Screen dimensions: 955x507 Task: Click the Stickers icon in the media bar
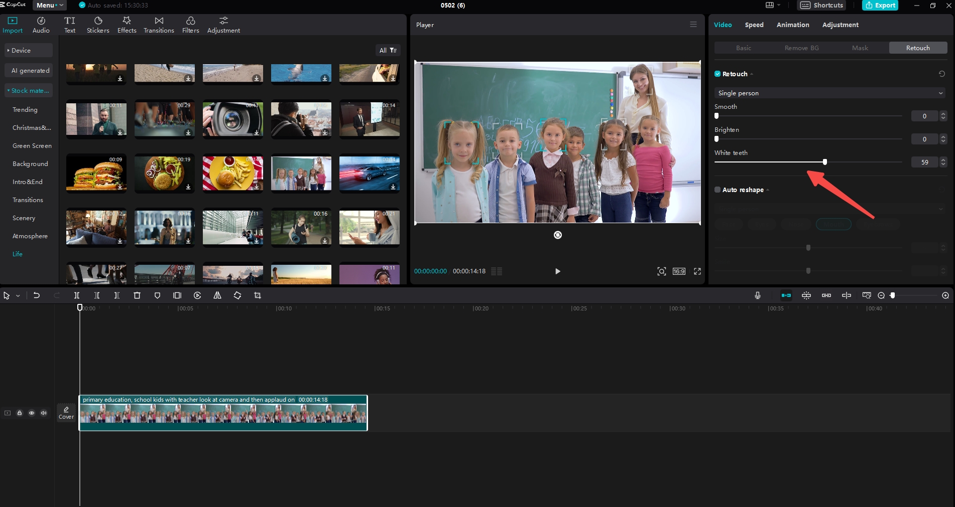97,24
